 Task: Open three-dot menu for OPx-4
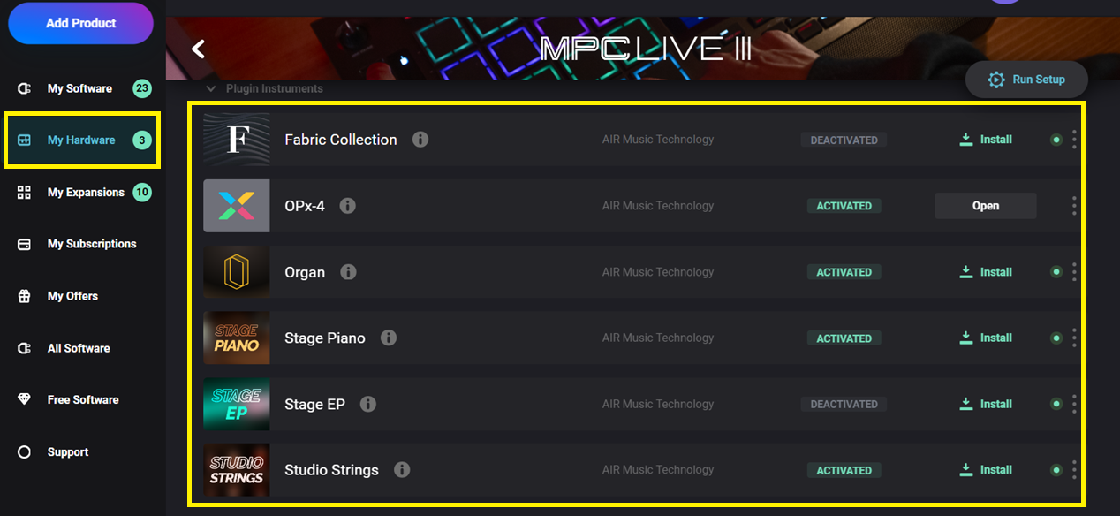[1074, 206]
